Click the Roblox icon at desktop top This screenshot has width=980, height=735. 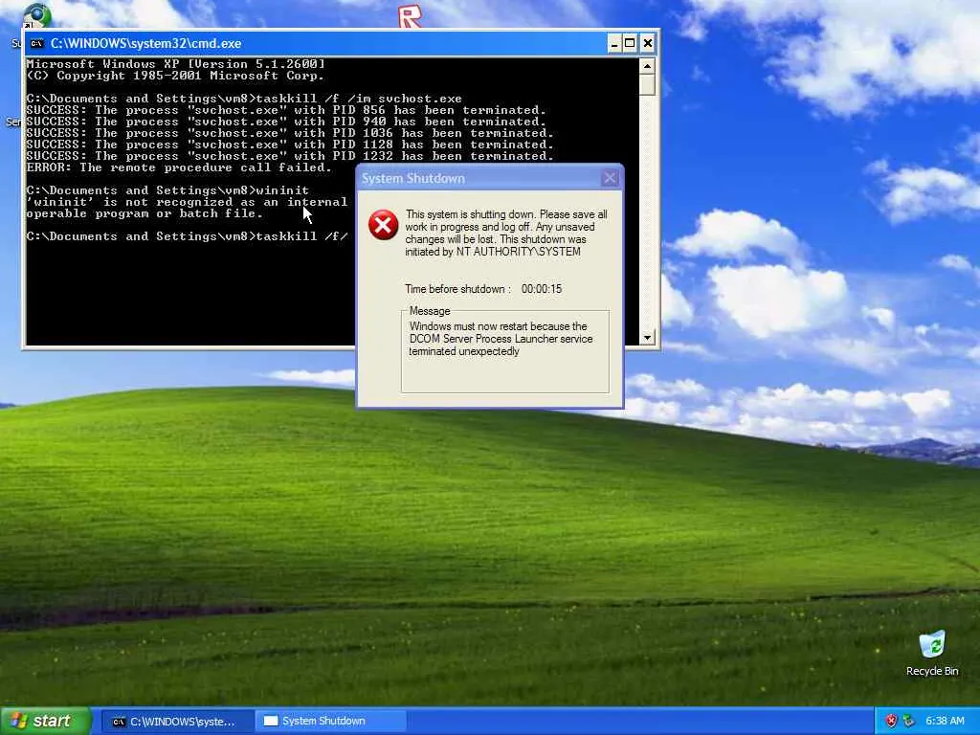click(410, 17)
